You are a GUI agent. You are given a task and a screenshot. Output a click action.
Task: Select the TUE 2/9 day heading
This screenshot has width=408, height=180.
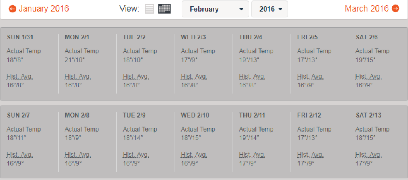pyautogui.click(x=134, y=116)
